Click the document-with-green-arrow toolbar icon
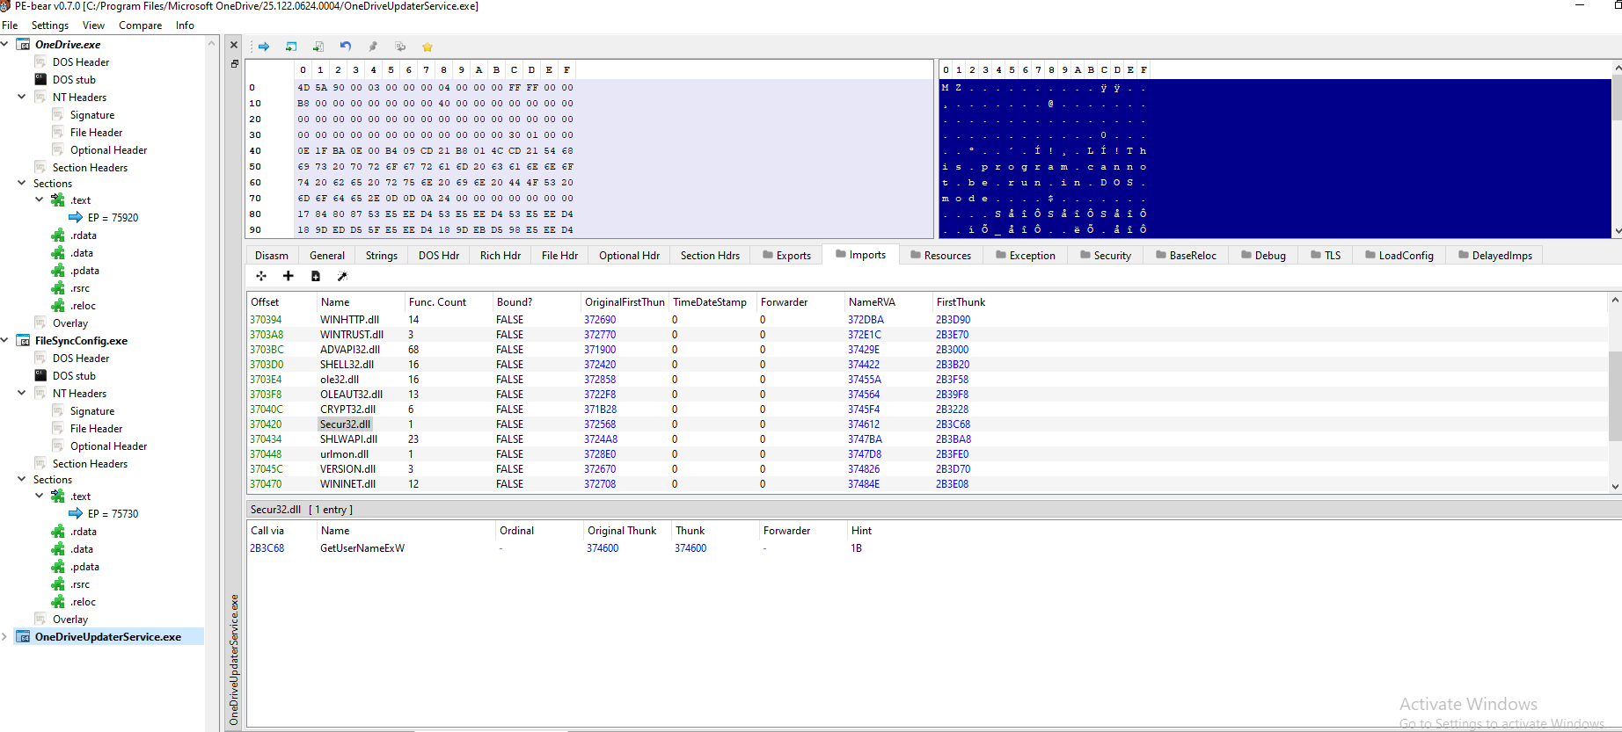The width and height of the screenshot is (1622, 732). coord(318,47)
